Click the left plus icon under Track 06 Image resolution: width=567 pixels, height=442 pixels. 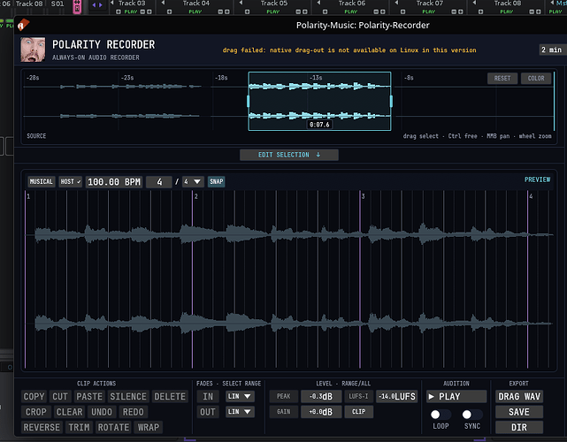pos(325,11)
